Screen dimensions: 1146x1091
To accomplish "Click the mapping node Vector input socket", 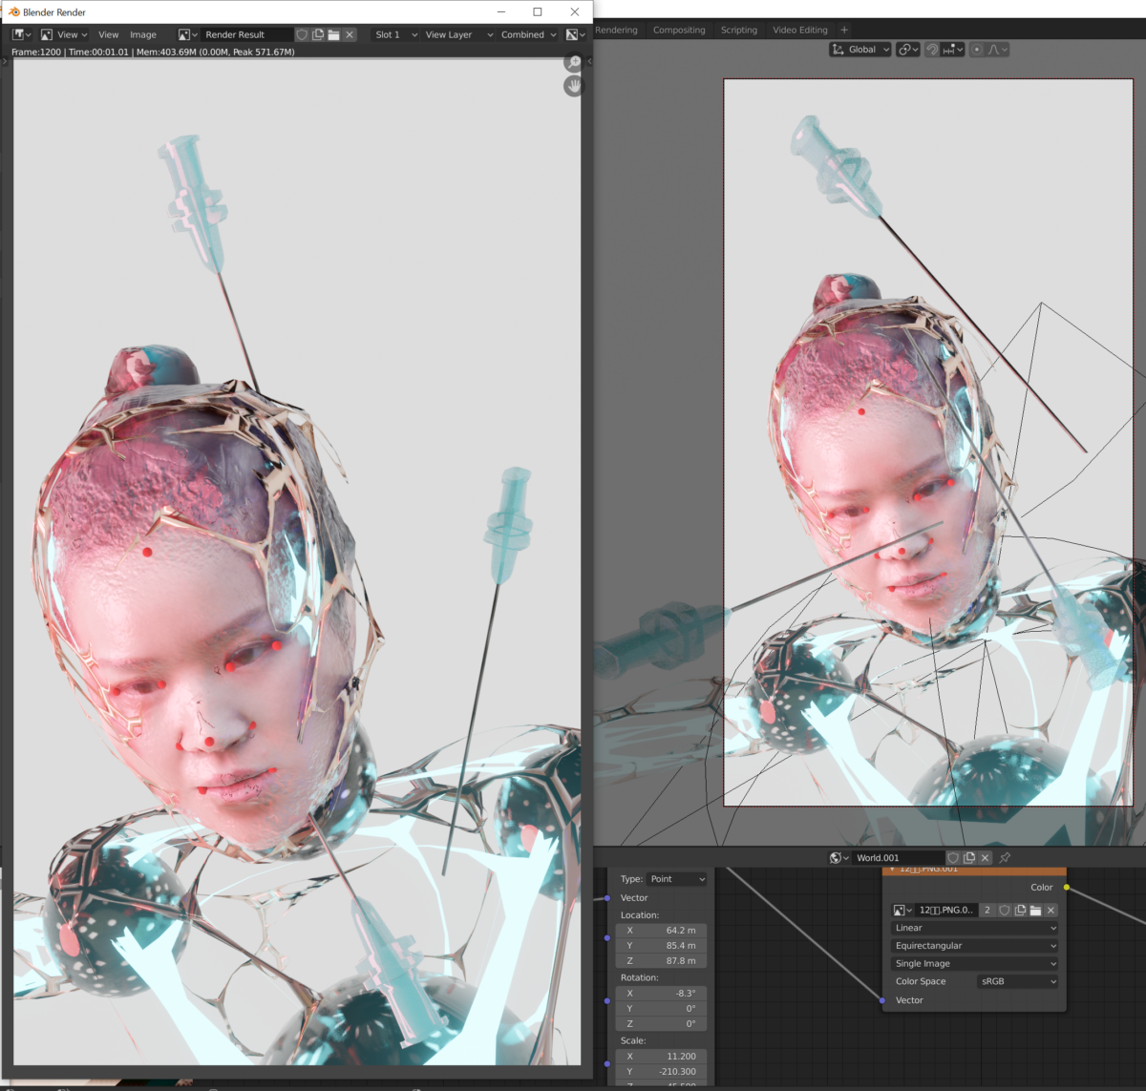I will coord(607,898).
